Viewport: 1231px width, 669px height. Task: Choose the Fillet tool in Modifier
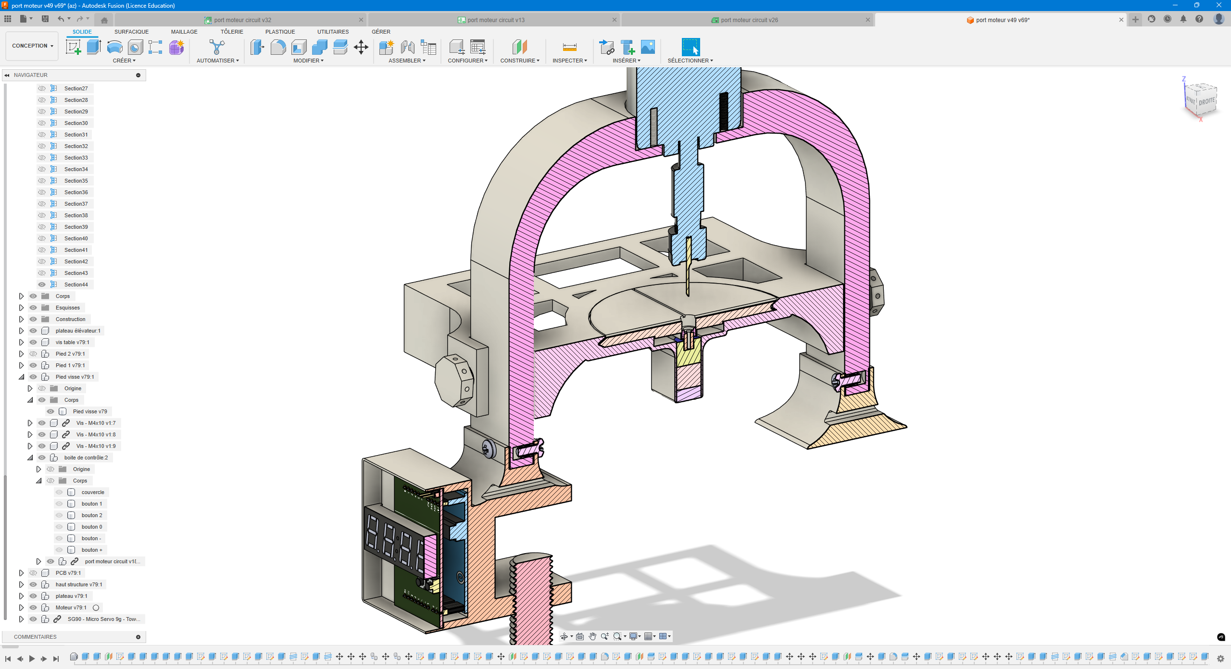[278, 47]
